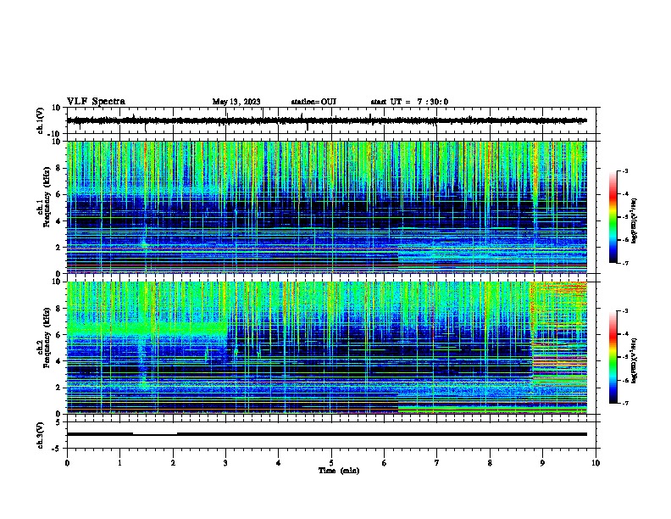
Task: Click the time axis tick label '7'
Action: 437,463
